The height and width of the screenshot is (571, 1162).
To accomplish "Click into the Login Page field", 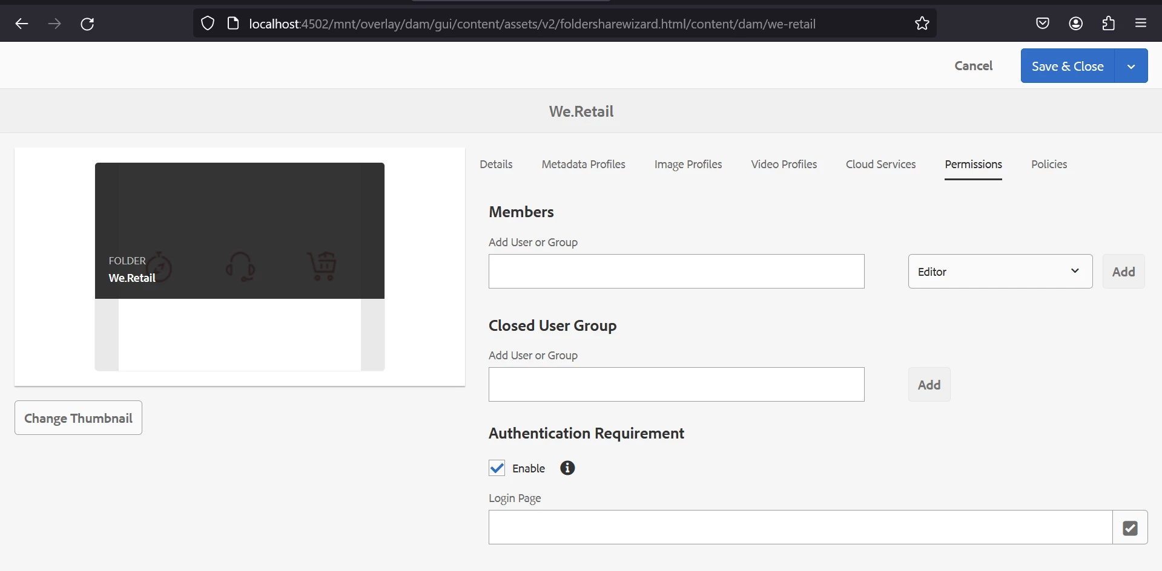I will click(x=801, y=527).
